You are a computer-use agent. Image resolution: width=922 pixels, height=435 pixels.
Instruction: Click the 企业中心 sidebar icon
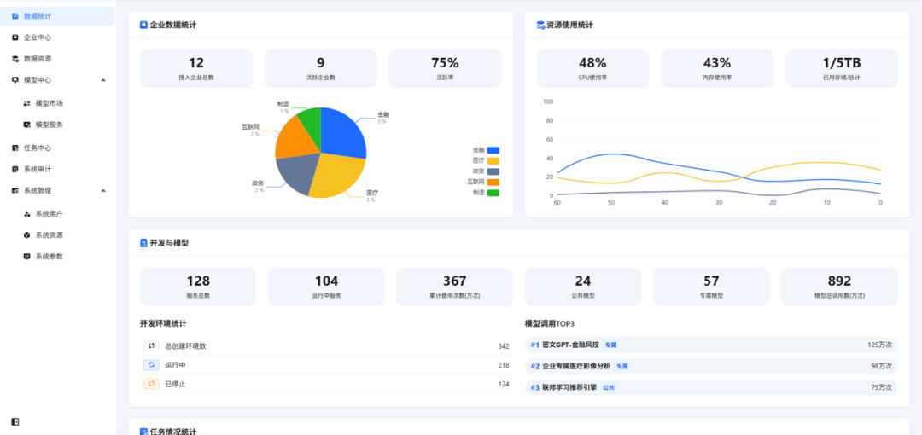pyautogui.click(x=15, y=38)
